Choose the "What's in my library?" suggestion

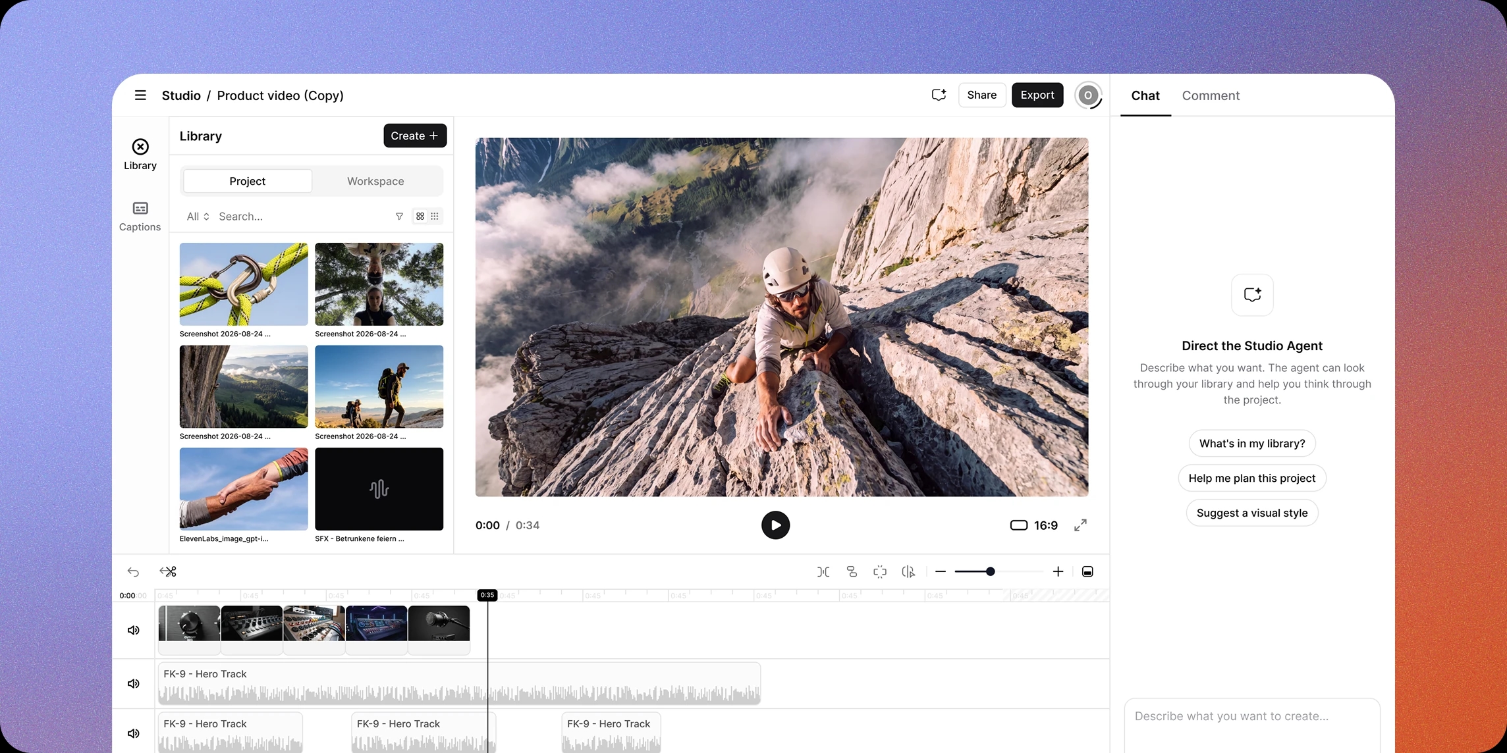[1252, 444]
